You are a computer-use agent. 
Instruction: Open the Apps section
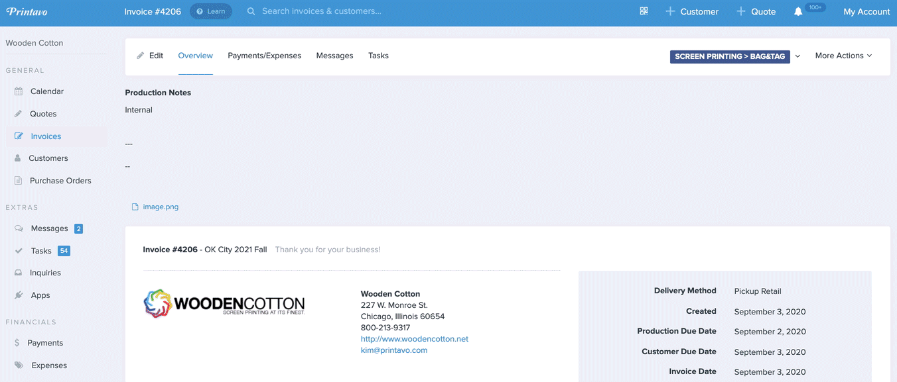(40, 295)
